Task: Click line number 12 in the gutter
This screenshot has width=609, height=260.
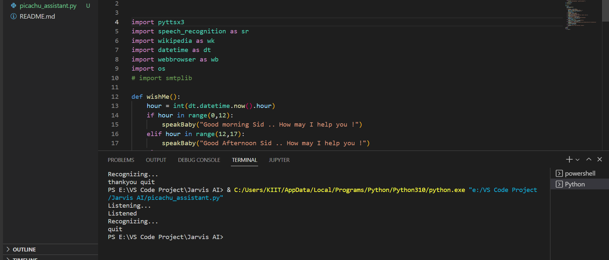Action: click(115, 97)
